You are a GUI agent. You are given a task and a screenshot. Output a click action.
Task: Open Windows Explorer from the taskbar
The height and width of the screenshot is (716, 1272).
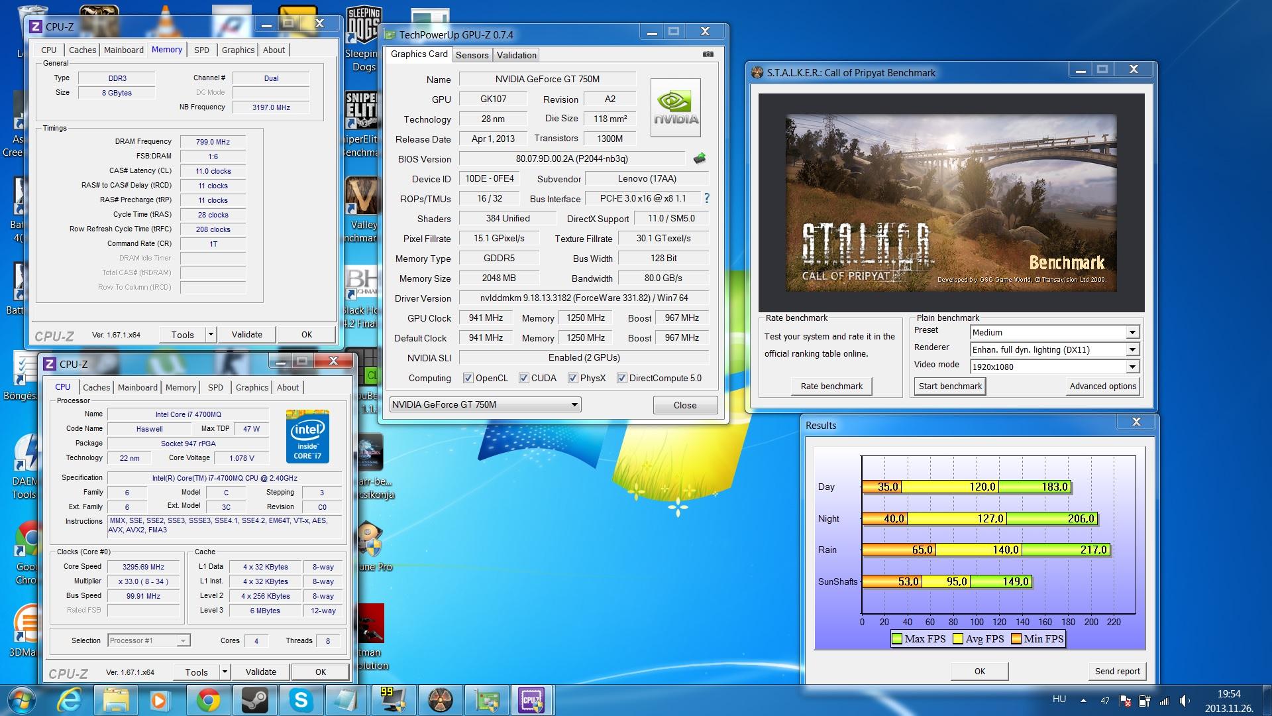(116, 700)
